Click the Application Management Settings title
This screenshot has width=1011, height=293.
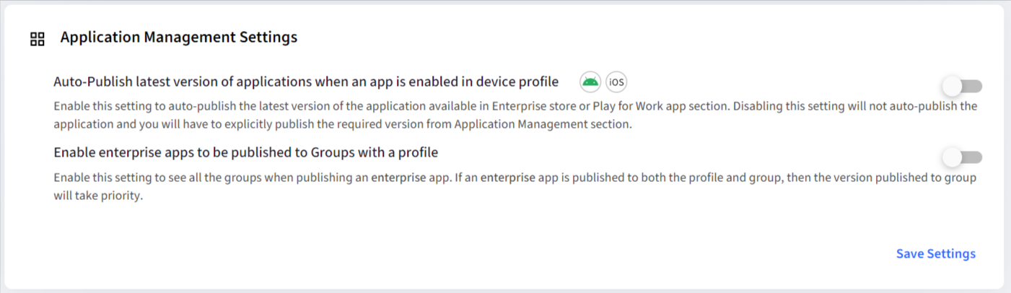[x=179, y=38]
